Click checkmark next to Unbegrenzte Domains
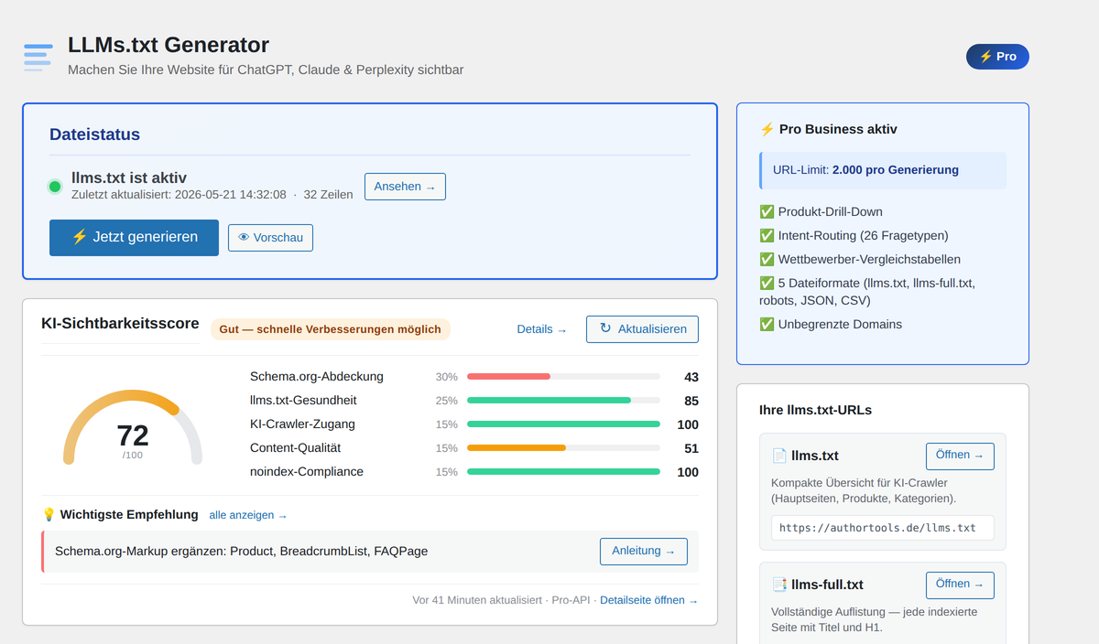 tap(767, 325)
